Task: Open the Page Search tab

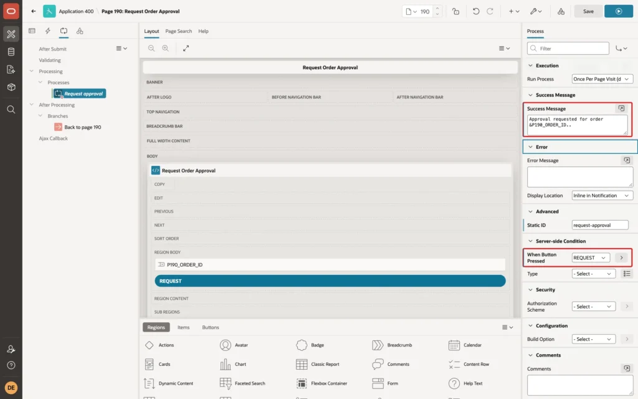Action: pyautogui.click(x=178, y=31)
